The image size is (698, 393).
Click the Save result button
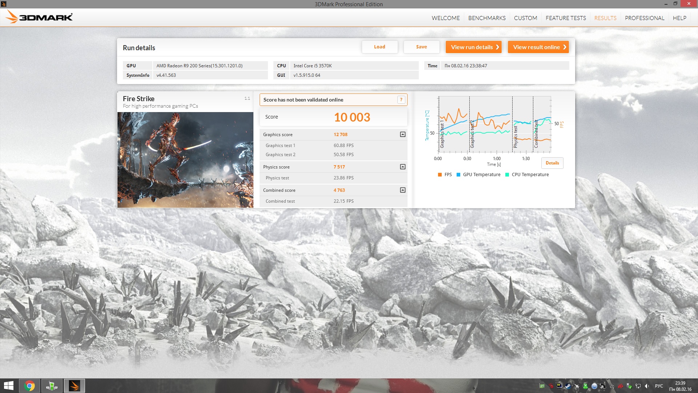pyautogui.click(x=421, y=47)
